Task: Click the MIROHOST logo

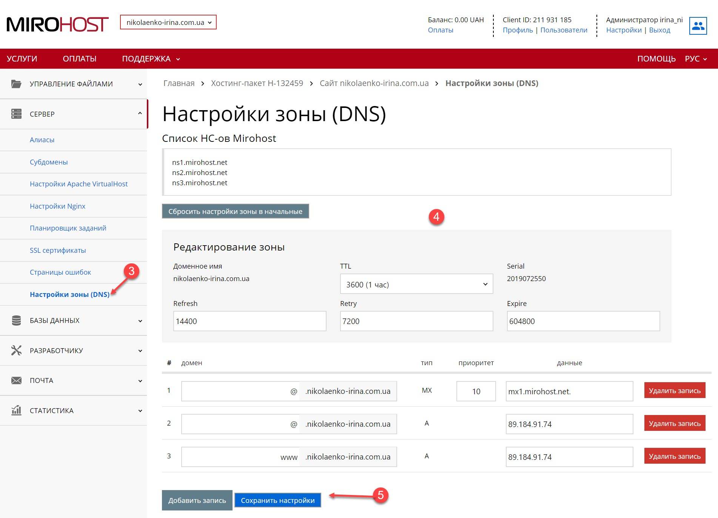Action: [x=57, y=24]
